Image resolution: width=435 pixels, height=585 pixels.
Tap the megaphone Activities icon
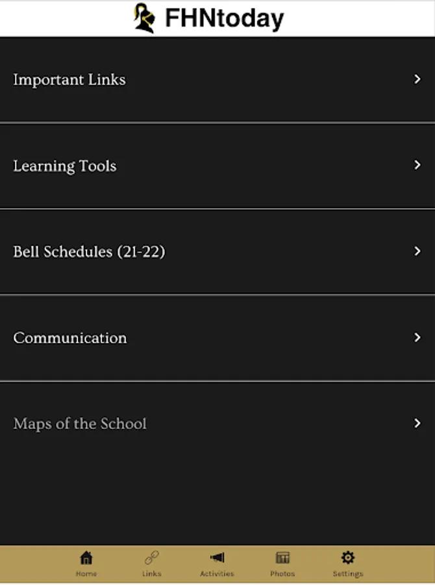(x=217, y=558)
